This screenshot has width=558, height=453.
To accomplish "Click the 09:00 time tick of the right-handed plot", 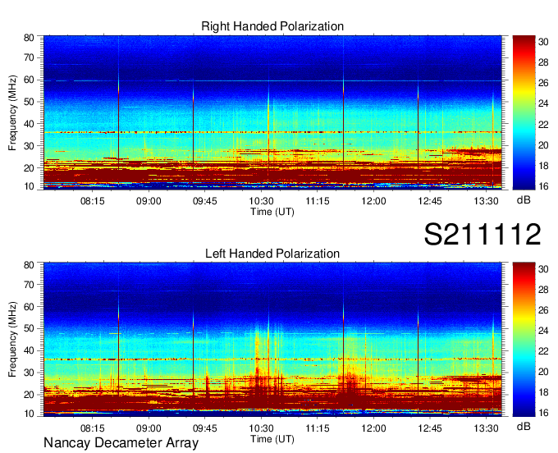I will click(149, 201).
